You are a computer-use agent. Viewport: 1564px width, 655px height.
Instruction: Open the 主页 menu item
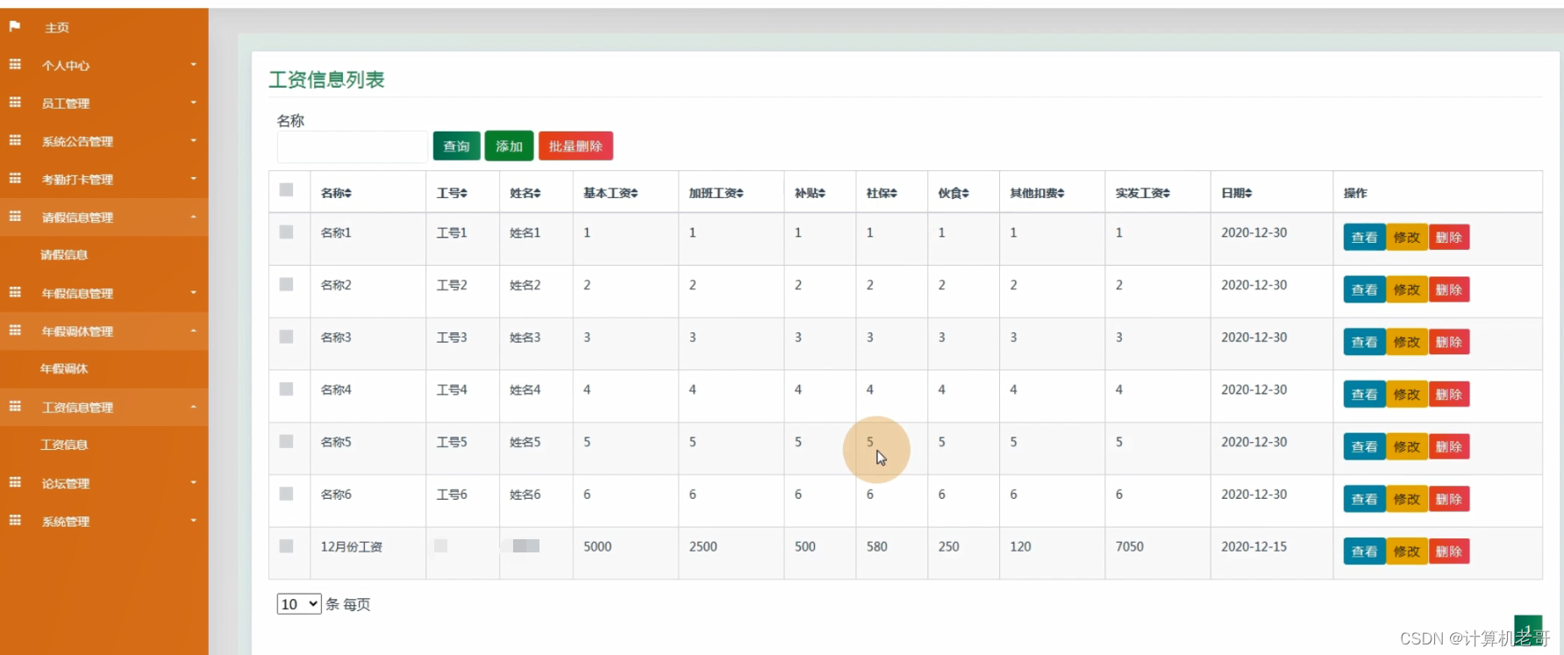click(57, 28)
